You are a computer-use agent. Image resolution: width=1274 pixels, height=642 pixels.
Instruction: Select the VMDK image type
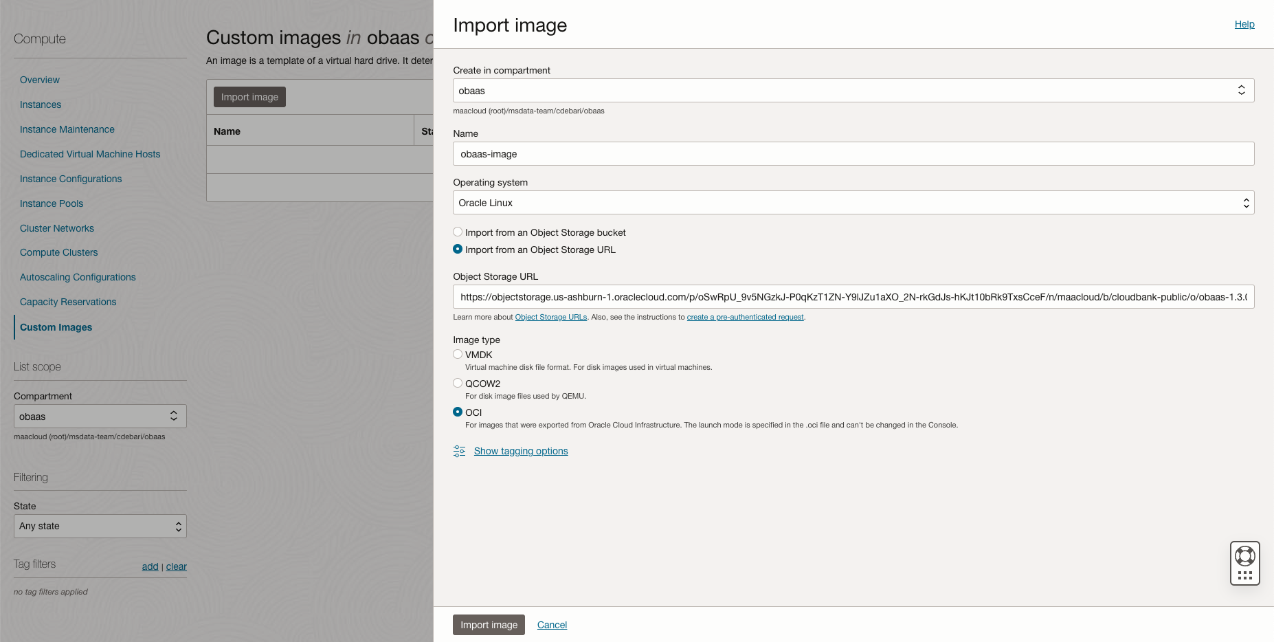pos(458,354)
